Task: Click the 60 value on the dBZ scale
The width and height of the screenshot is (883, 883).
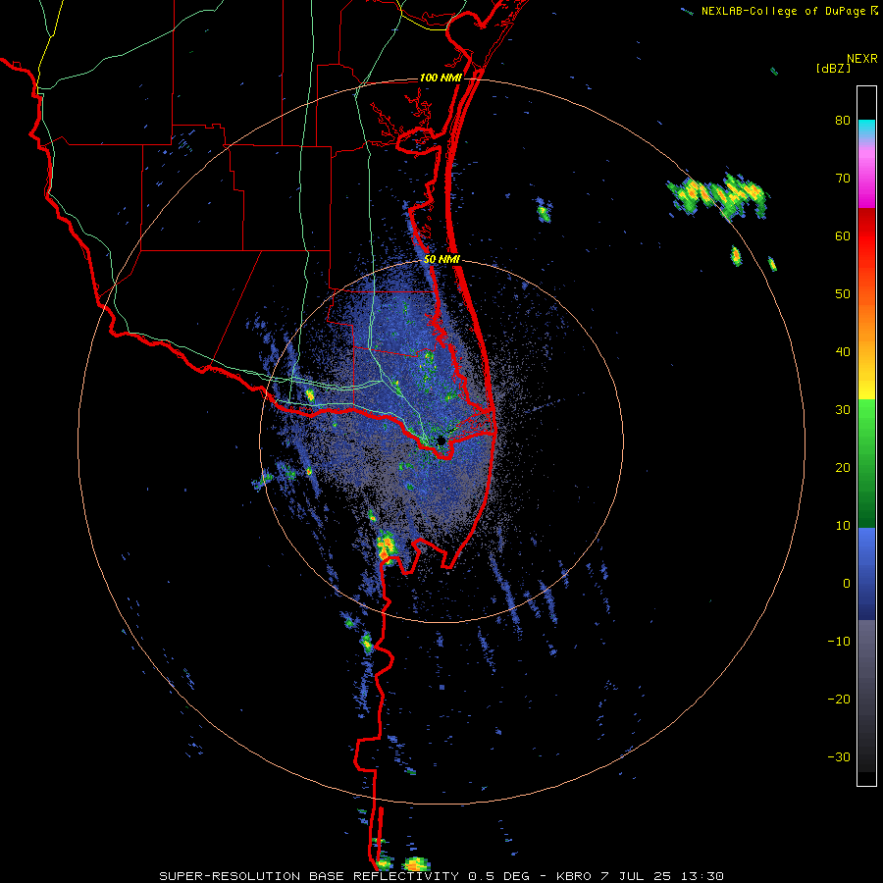Action: [x=843, y=235]
